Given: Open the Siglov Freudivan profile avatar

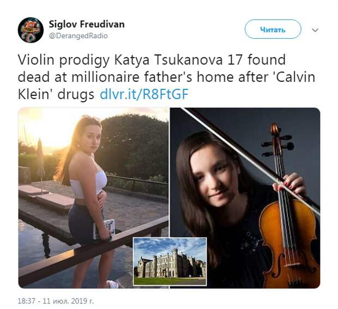Looking at the screenshot, I should tap(31, 30).
